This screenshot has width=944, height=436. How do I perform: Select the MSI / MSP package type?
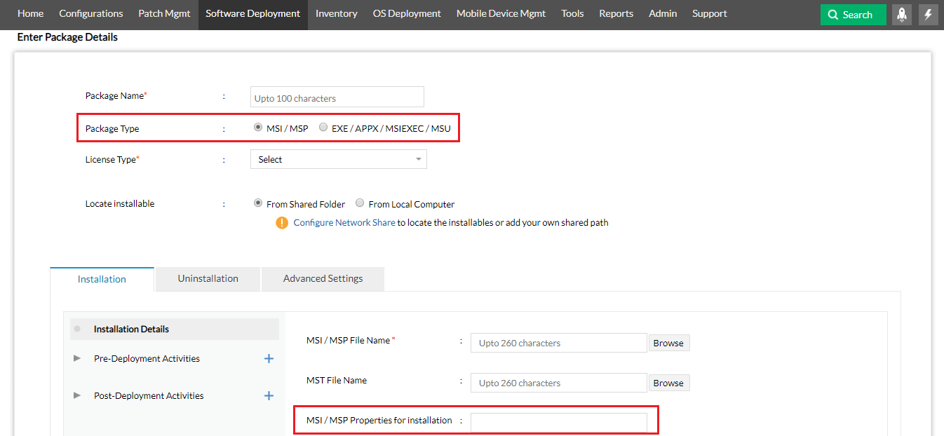point(258,128)
